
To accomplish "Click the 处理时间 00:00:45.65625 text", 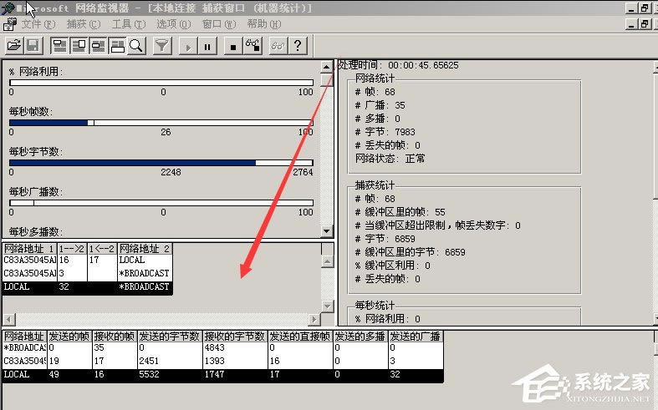I will (x=398, y=65).
